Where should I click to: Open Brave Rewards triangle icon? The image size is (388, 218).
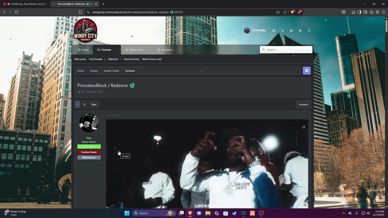299,12
